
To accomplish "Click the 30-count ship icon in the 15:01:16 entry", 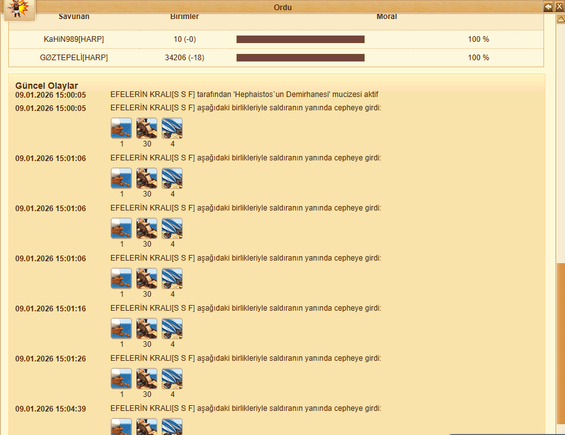I will tap(146, 328).
